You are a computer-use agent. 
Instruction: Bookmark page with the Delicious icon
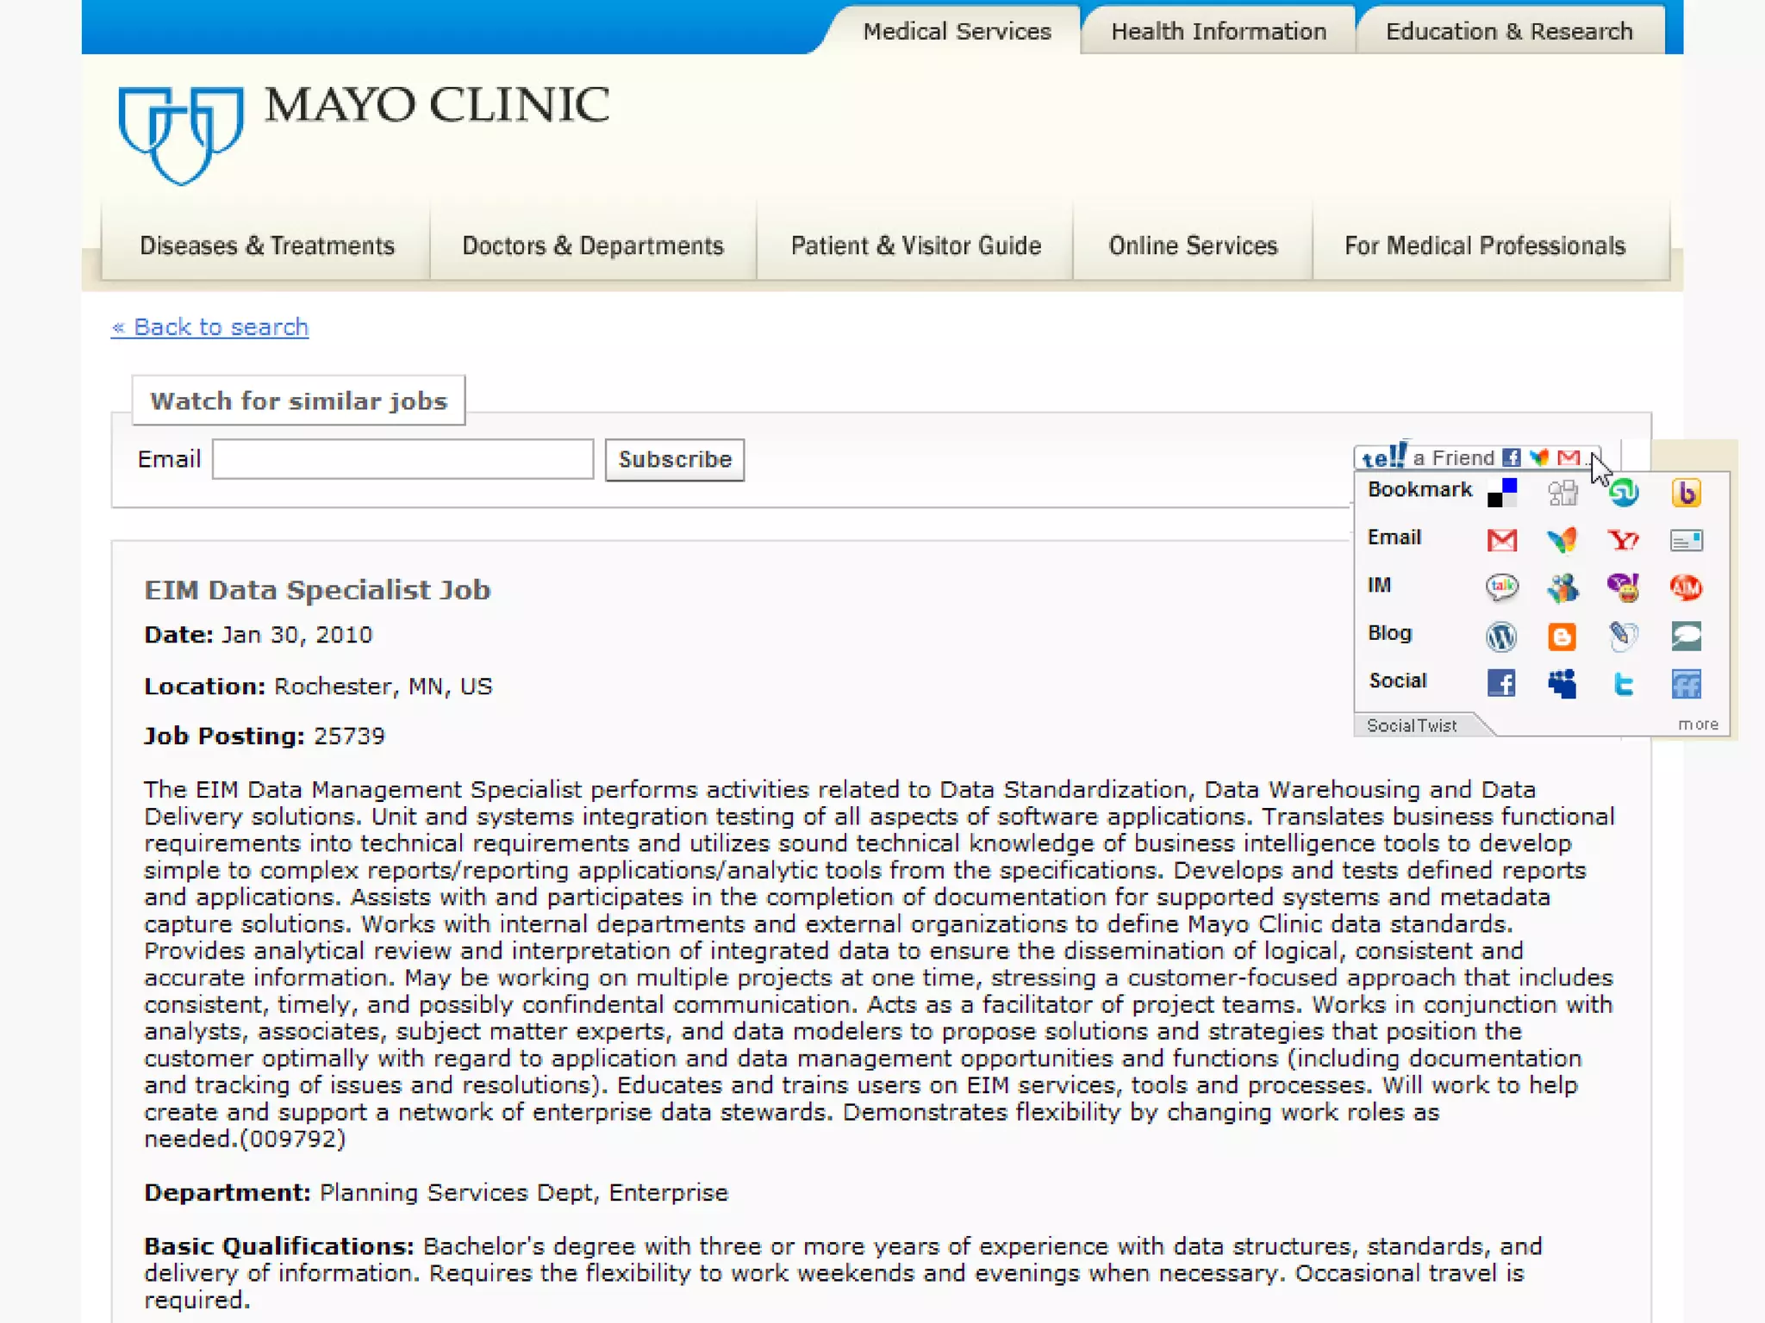pyautogui.click(x=1501, y=493)
